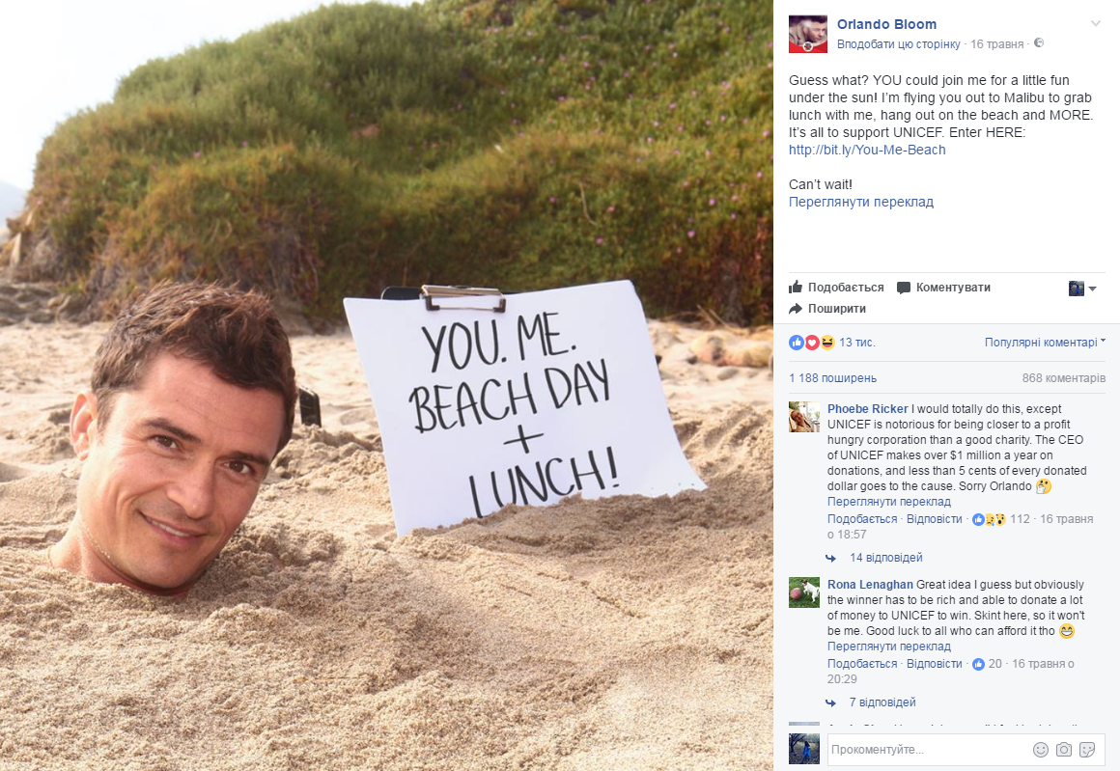
Task: Click Переглянути переклад under the post text
Action: point(860,202)
